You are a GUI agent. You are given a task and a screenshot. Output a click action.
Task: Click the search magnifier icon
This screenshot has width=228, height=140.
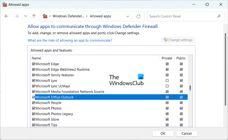pos(219,16)
